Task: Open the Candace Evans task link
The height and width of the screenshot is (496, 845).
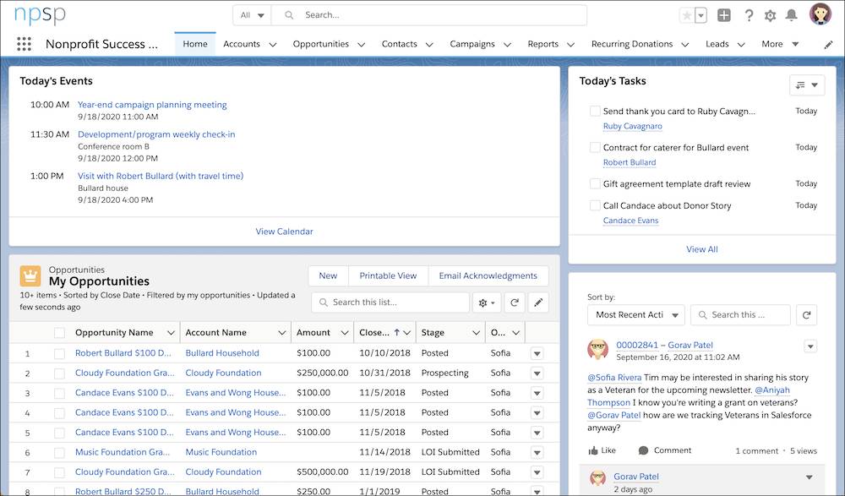Action: tap(630, 221)
